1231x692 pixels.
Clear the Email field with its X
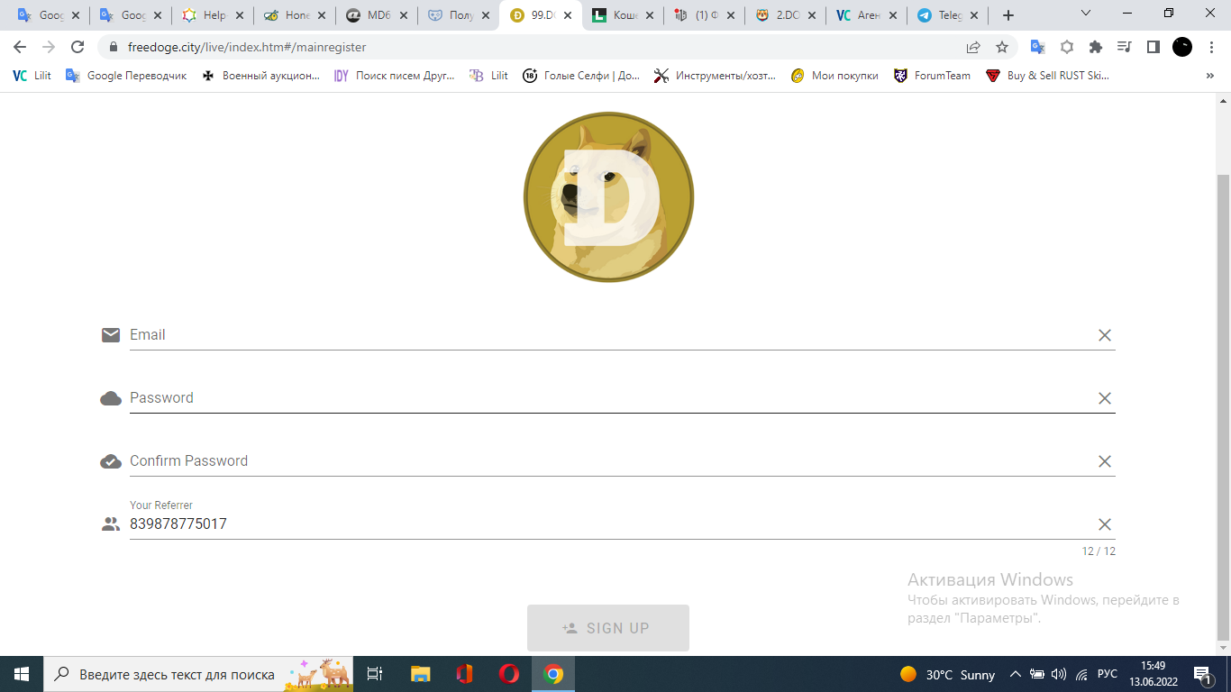pyautogui.click(x=1104, y=335)
